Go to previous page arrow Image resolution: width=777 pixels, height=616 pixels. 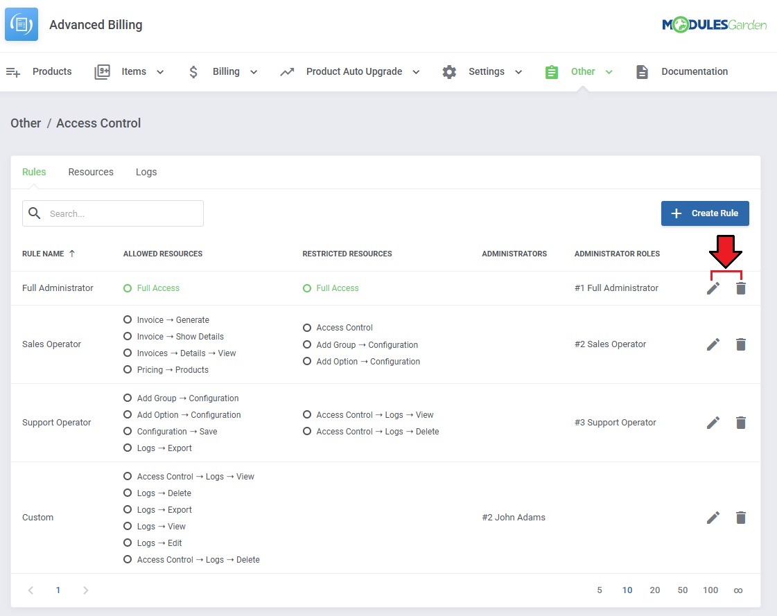[30, 590]
